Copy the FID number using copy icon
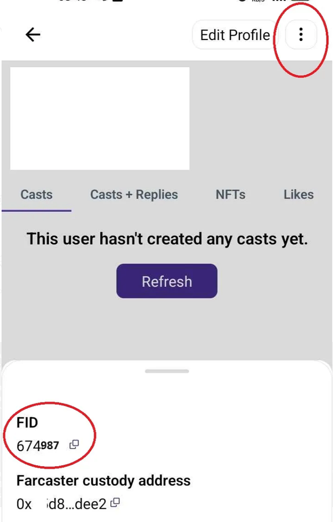Viewport: 333px width, 522px height. [74, 445]
